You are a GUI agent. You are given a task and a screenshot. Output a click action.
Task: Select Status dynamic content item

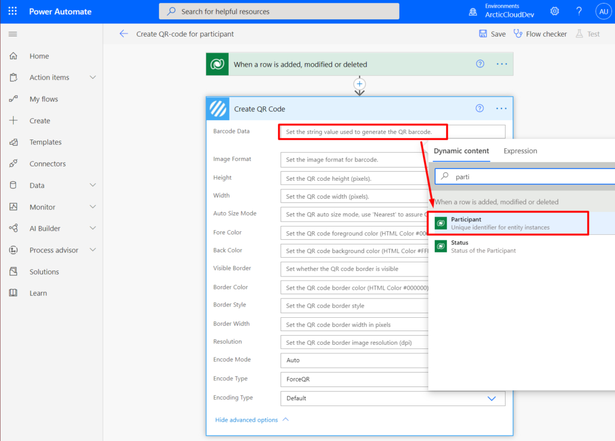point(522,246)
